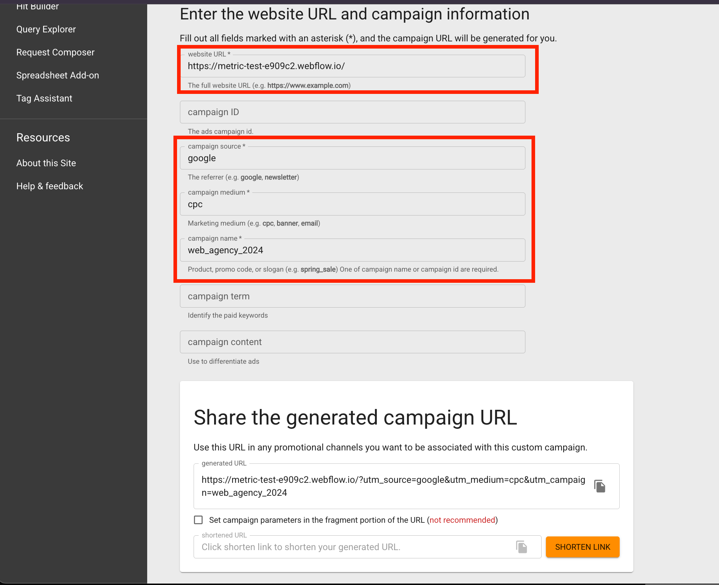The width and height of the screenshot is (719, 585).
Task: Click the shortened URL field
Action: coord(367,547)
